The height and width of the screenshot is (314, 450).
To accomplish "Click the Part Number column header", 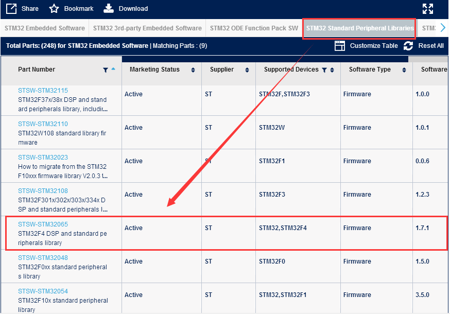I will tap(61, 71).
